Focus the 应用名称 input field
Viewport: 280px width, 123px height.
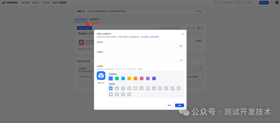coord(140,46)
